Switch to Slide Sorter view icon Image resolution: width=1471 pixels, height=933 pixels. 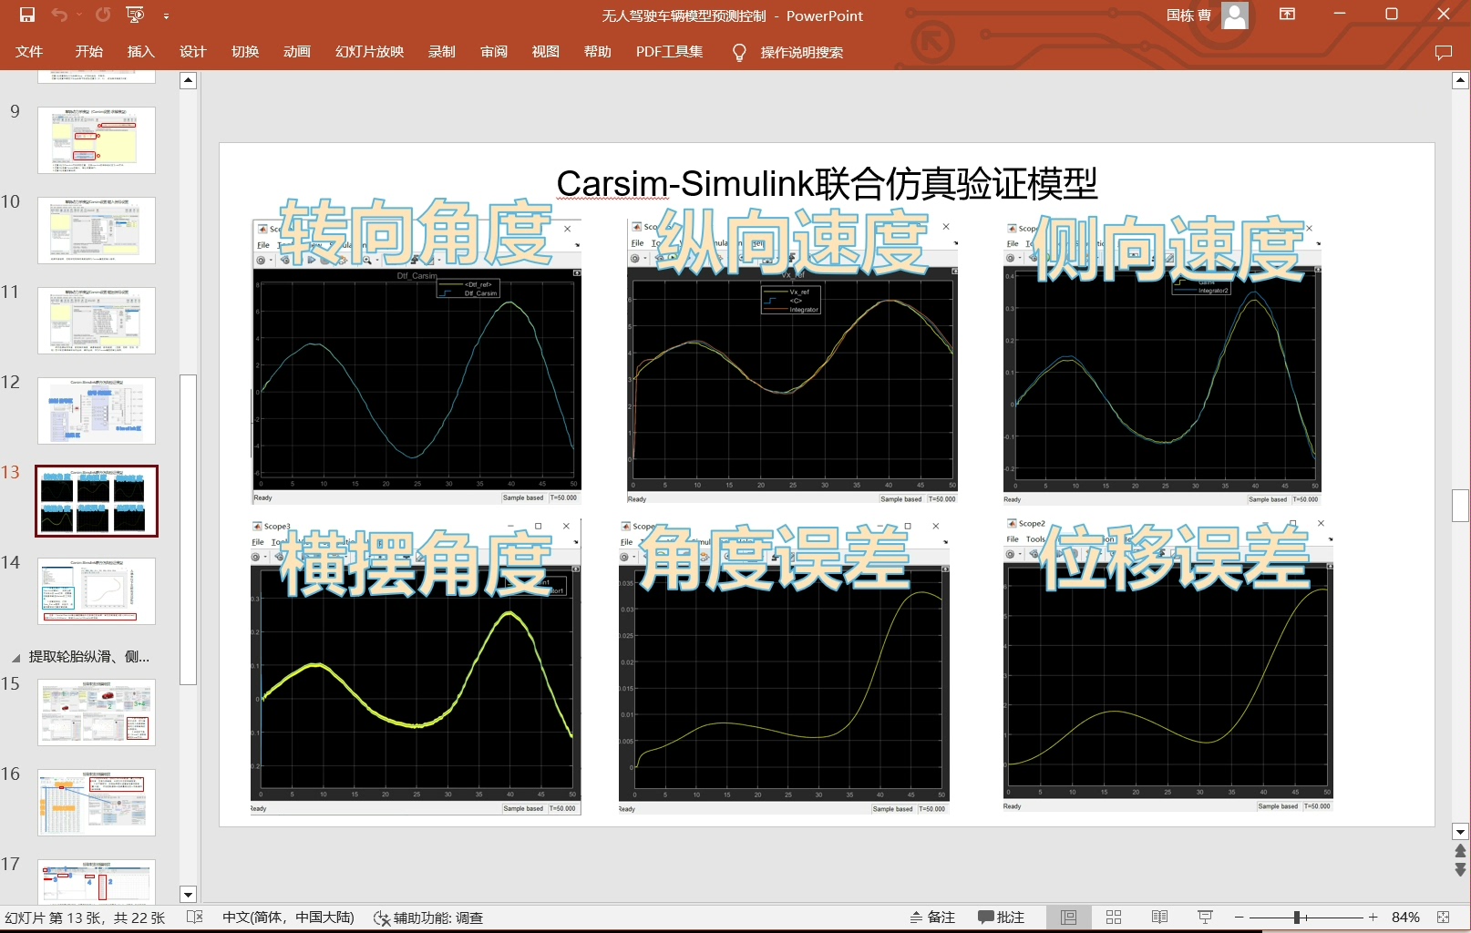click(1114, 918)
